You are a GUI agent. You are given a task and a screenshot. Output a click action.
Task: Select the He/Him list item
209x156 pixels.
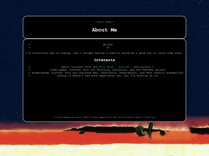[108, 45]
